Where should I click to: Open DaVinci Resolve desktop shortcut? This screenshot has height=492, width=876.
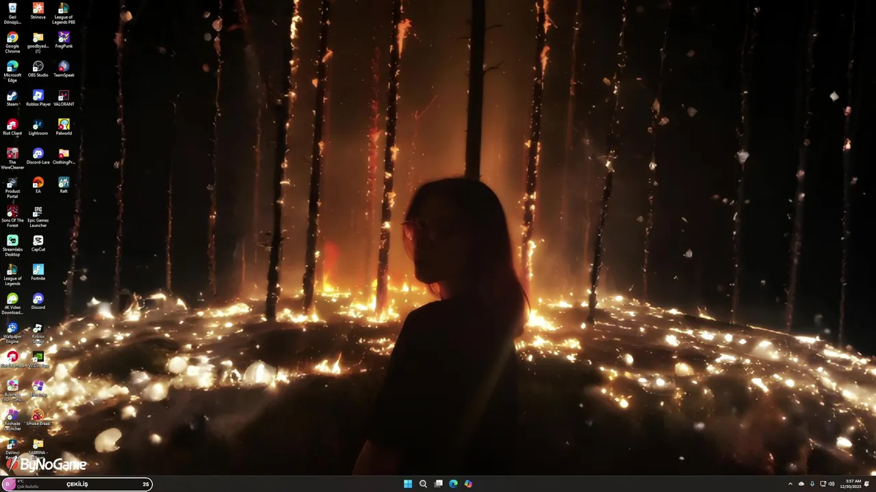12,449
